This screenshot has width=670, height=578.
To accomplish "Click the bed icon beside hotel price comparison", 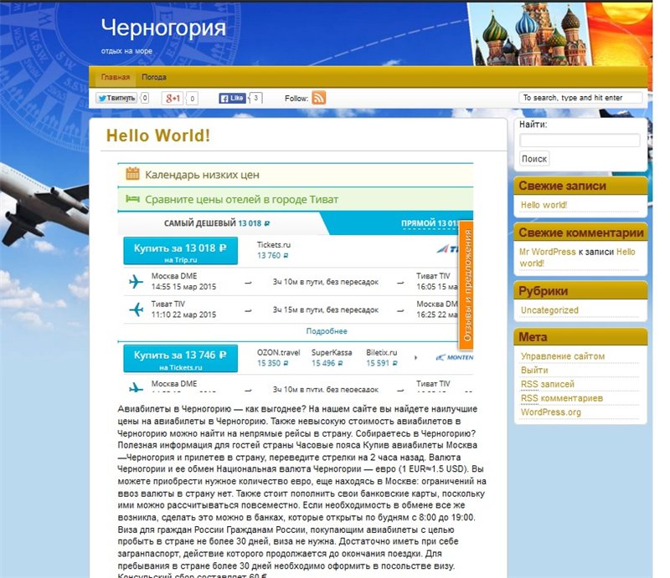I will (132, 199).
